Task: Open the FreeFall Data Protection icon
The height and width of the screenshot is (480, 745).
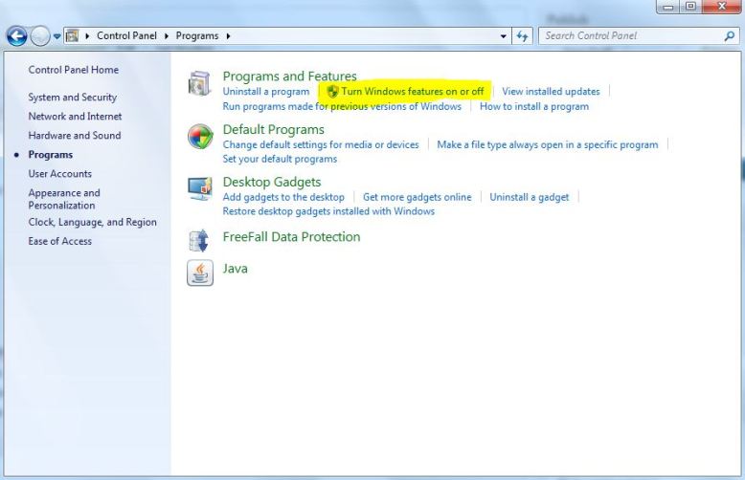Action: tap(199, 239)
